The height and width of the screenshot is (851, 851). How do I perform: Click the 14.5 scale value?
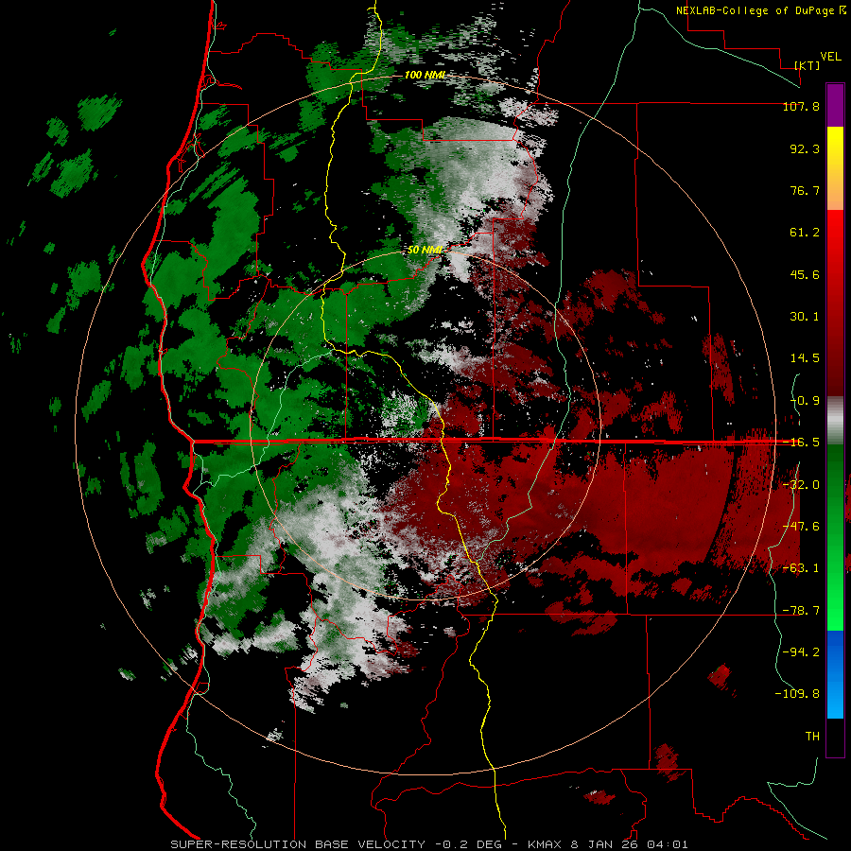805,358
